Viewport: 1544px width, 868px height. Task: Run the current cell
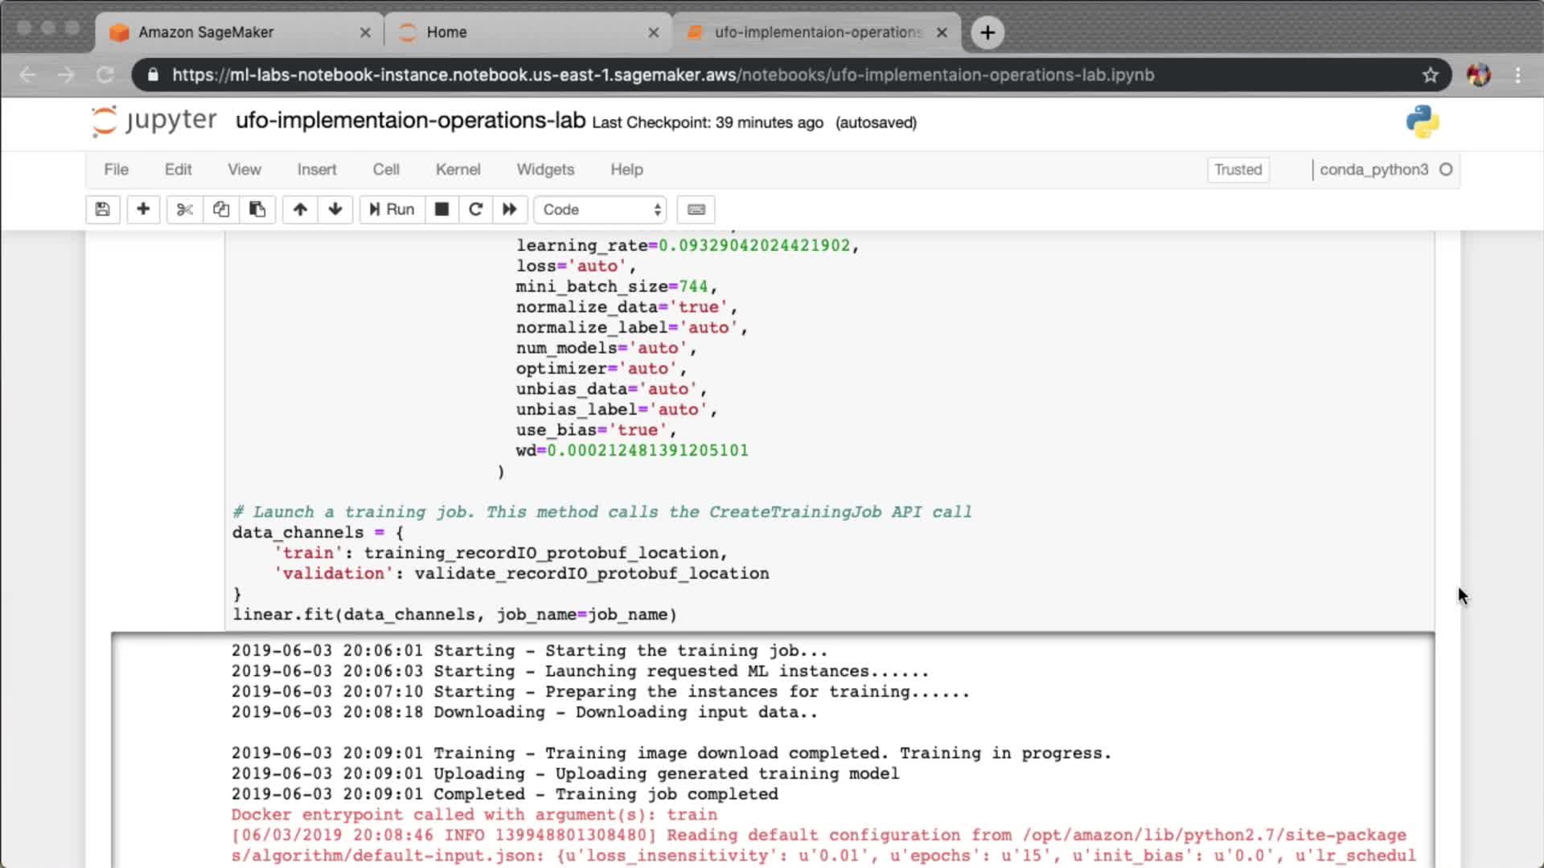[x=392, y=210]
